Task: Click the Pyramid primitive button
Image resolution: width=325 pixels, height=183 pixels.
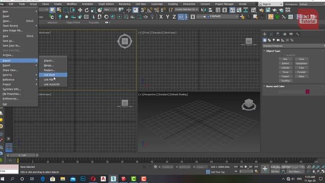Action: coord(301,72)
